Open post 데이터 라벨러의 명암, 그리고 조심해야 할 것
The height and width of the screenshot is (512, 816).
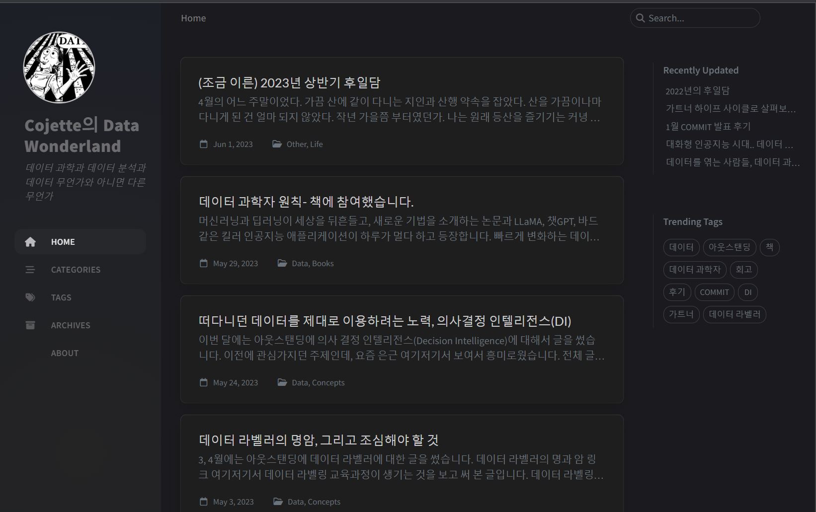tap(319, 440)
